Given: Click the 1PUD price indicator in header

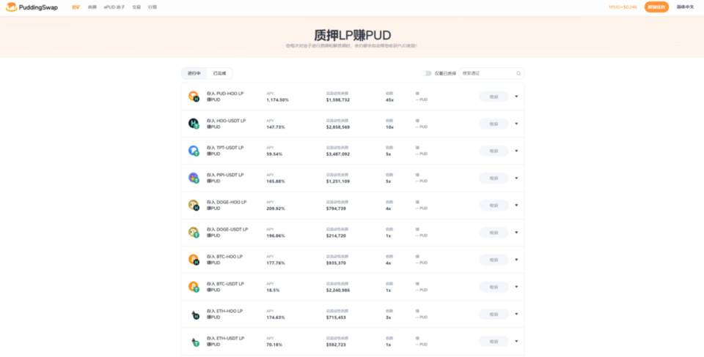Looking at the screenshot, I should tap(623, 7).
